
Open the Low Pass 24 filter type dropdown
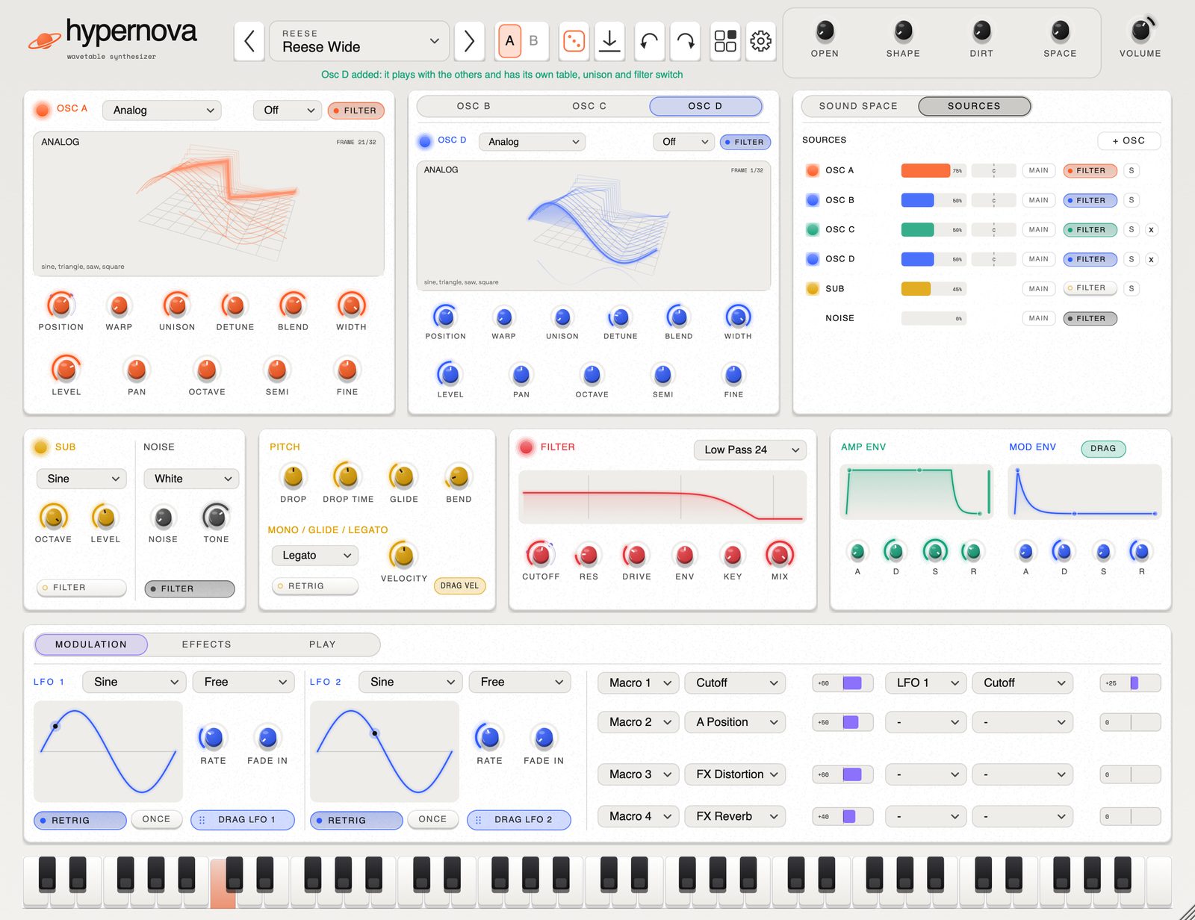(750, 450)
